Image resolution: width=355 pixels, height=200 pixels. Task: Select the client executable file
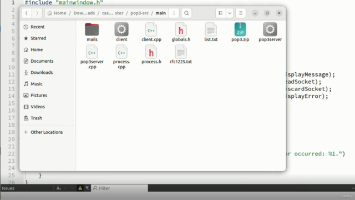point(121,32)
